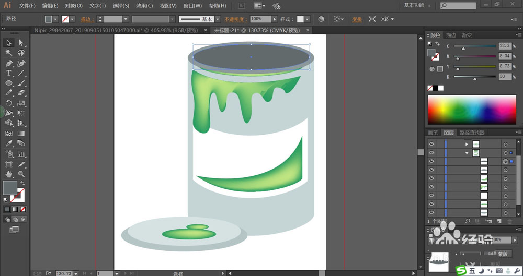Screen dimensions: 523x276
Task: Expand the collapsed top layer triangle
Action: tap(467, 144)
